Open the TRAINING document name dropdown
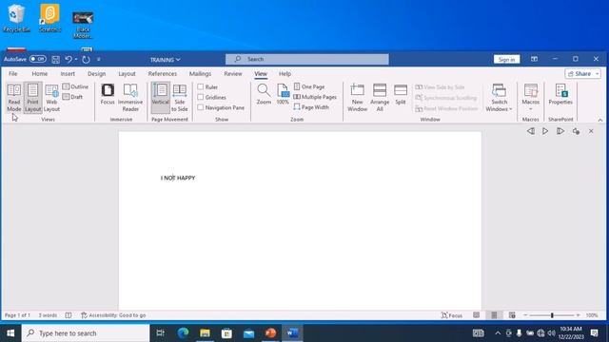609x342 pixels. [x=165, y=60]
